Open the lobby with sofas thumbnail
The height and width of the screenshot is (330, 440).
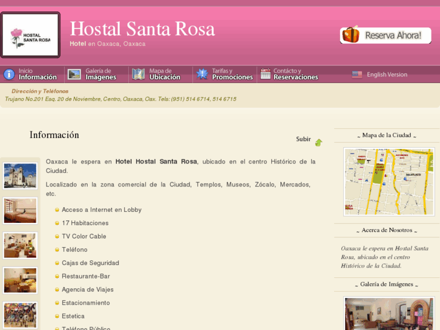tap(20, 245)
